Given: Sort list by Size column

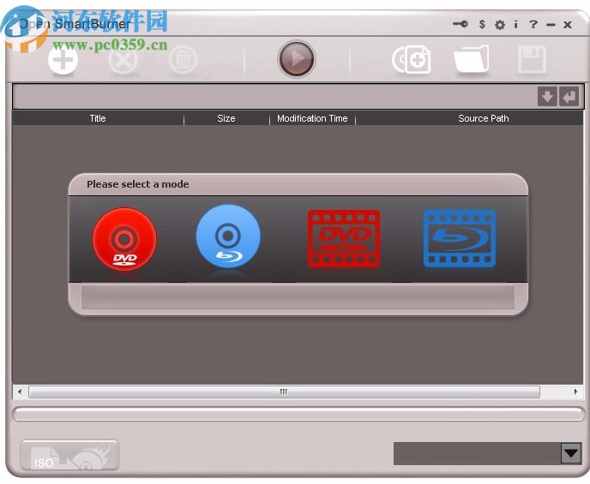Looking at the screenshot, I should click(x=226, y=118).
